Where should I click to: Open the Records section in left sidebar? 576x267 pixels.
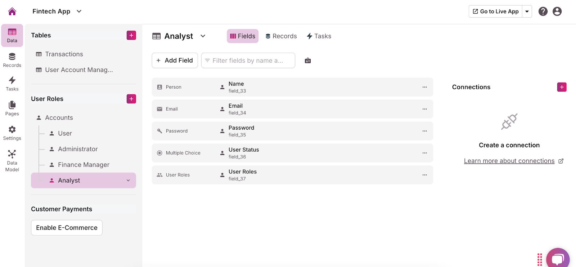click(x=12, y=60)
